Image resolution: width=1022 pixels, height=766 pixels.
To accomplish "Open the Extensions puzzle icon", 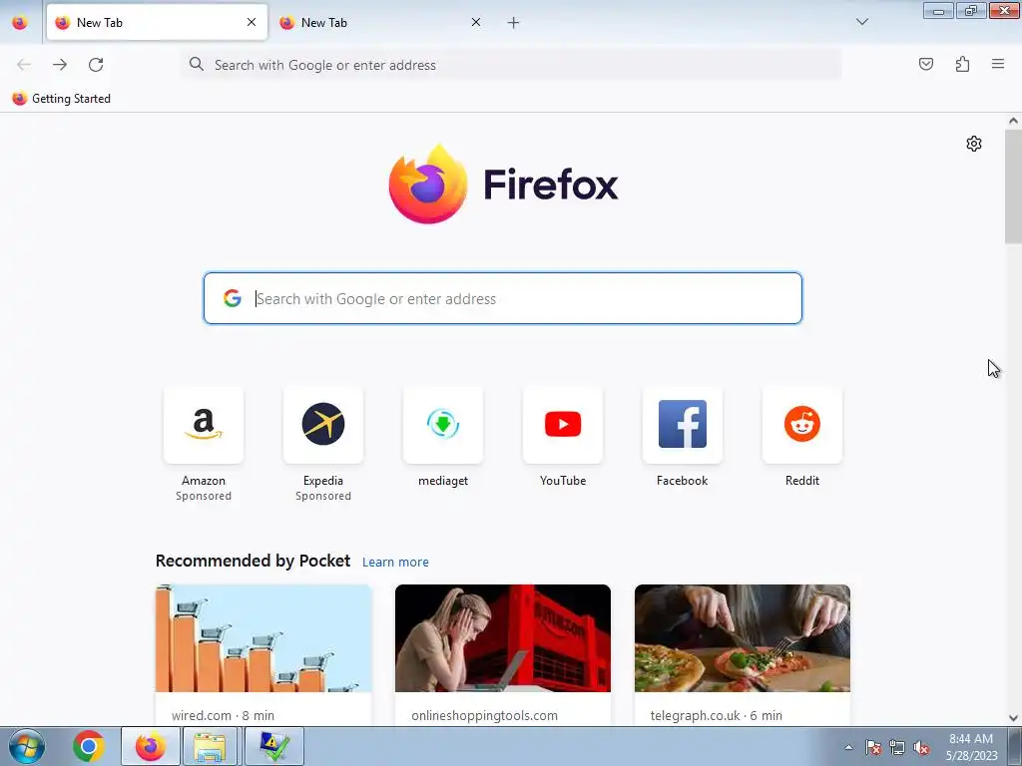I will click(x=962, y=64).
